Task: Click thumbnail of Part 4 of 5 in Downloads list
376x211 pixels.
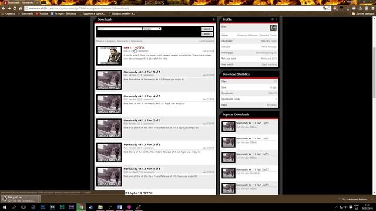Action: (109, 104)
